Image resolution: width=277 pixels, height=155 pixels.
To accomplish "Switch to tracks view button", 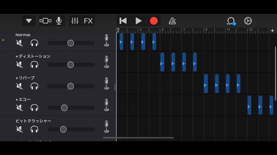I will tap(46, 21).
